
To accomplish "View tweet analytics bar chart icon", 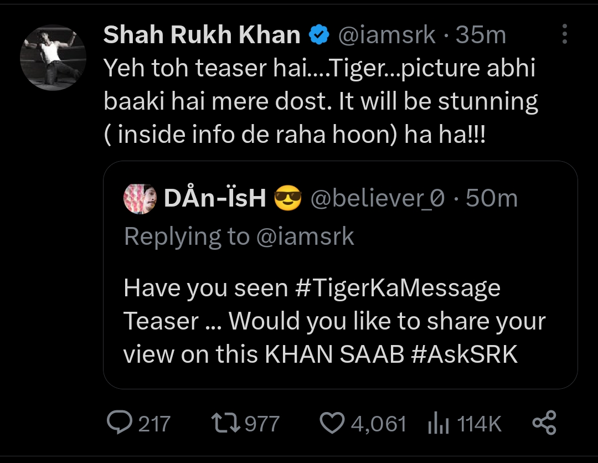I will pyautogui.click(x=438, y=424).
